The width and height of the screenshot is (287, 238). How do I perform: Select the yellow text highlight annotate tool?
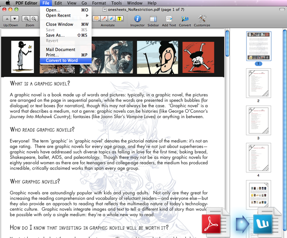(x=120, y=19)
